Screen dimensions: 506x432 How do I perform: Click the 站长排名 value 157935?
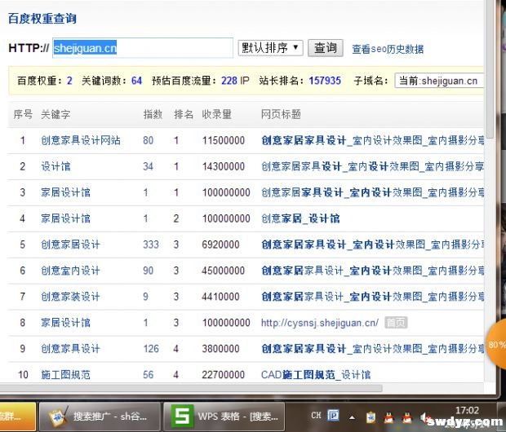[x=325, y=81]
